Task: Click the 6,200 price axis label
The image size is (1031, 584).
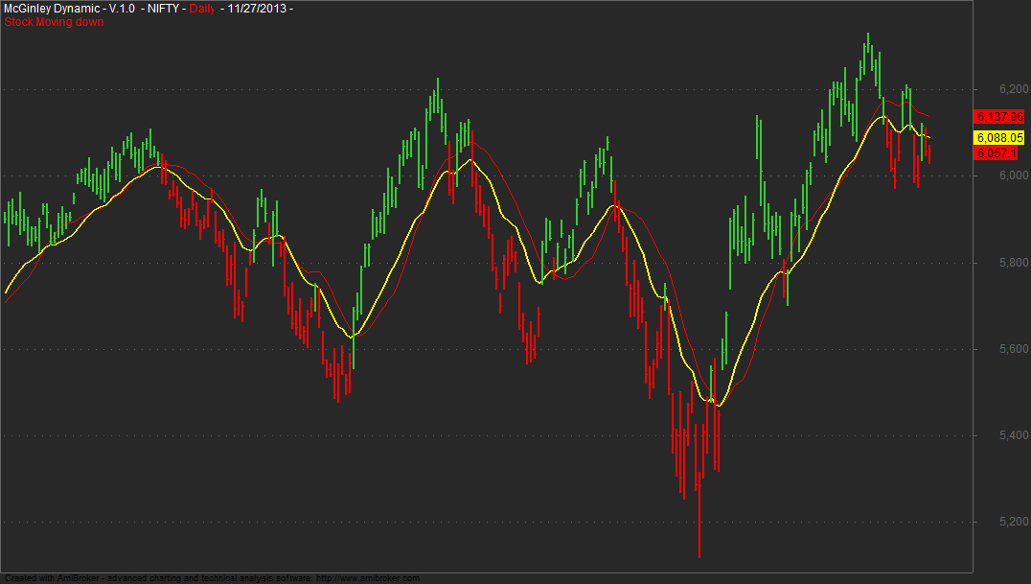Action: [1013, 89]
